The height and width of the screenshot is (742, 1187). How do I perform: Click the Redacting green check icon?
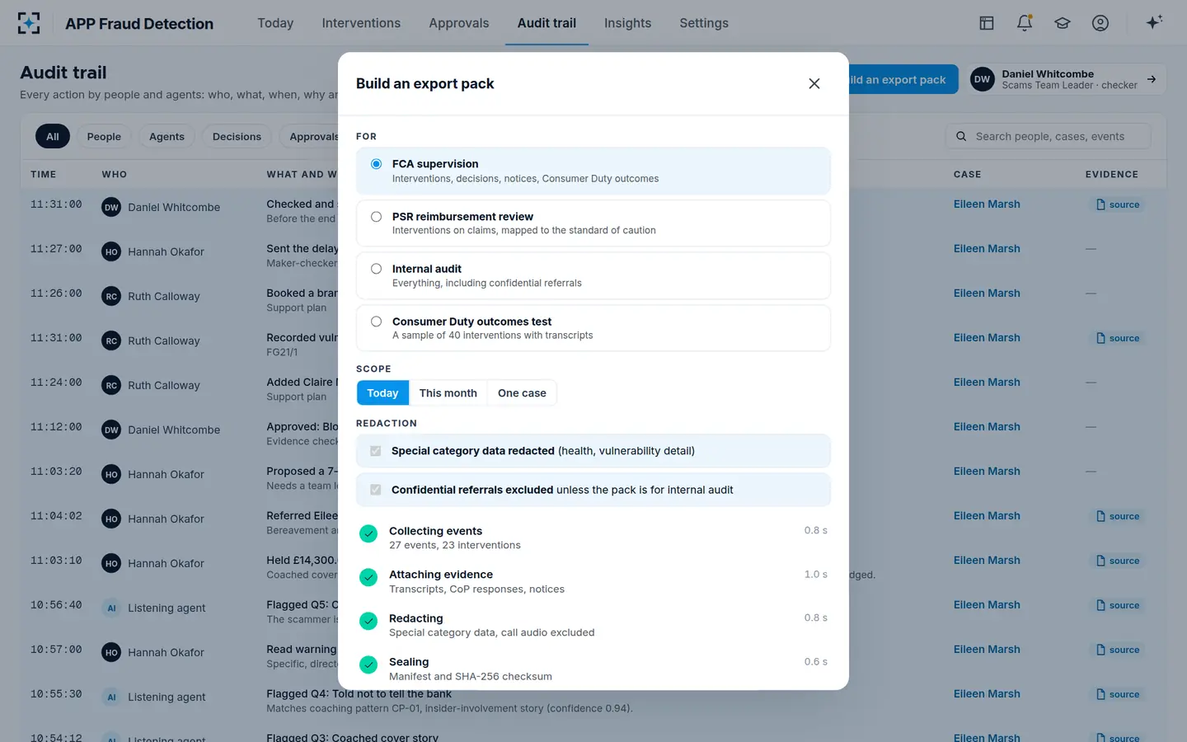click(368, 622)
